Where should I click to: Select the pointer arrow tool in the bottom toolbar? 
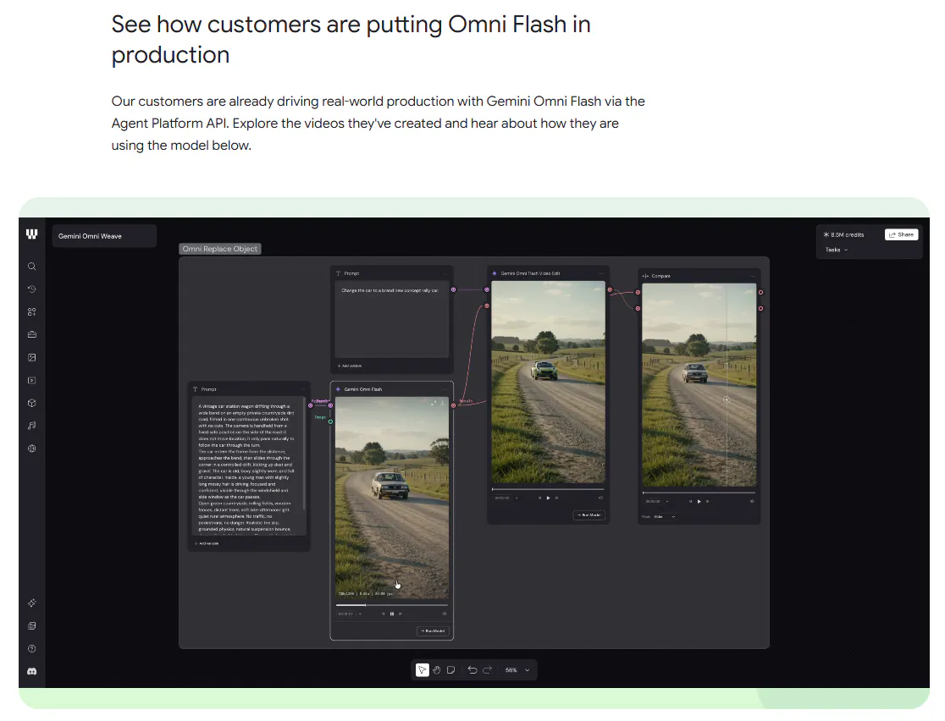[423, 669]
